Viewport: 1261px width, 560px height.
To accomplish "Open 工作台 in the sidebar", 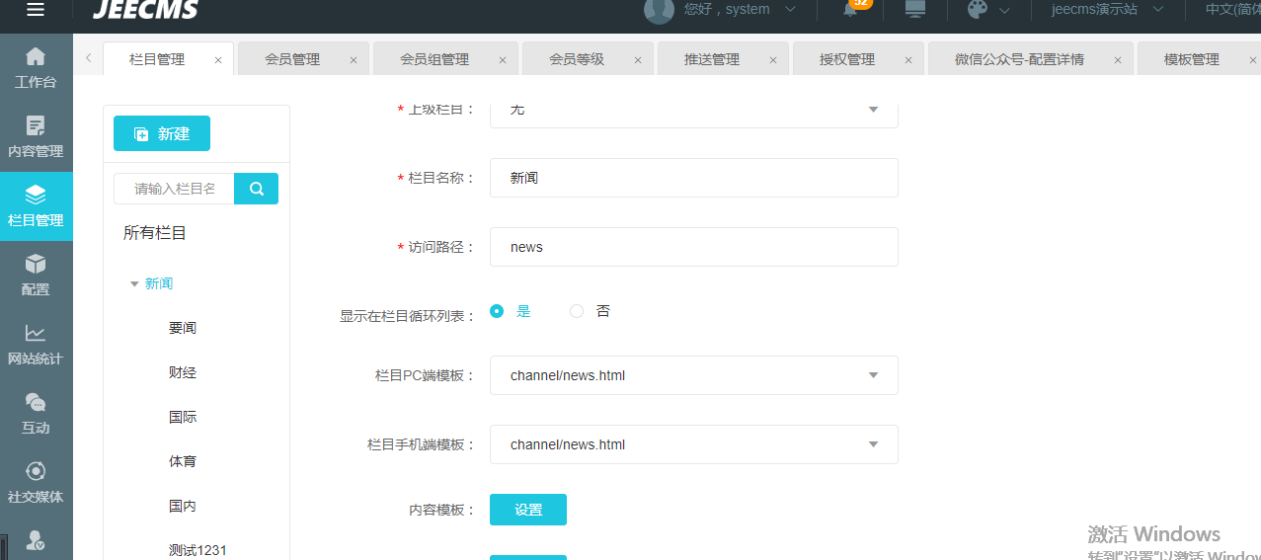I will point(36,68).
